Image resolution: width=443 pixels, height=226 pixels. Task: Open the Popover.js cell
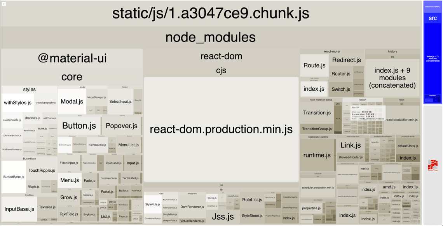click(x=121, y=126)
